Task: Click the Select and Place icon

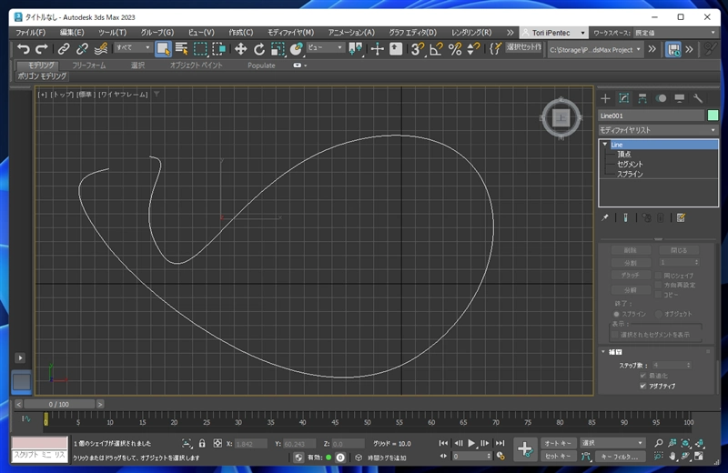Action: pyautogui.click(x=297, y=49)
